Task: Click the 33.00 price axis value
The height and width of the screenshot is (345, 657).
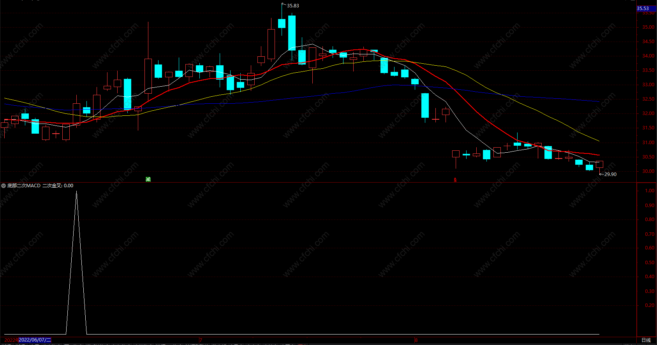Action: tap(648, 85)
